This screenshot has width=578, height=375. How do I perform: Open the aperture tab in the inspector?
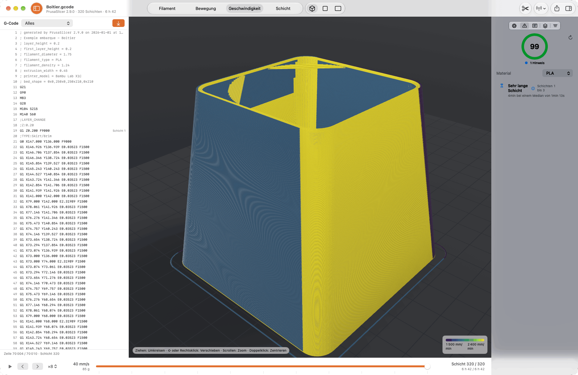pos(514,26)
